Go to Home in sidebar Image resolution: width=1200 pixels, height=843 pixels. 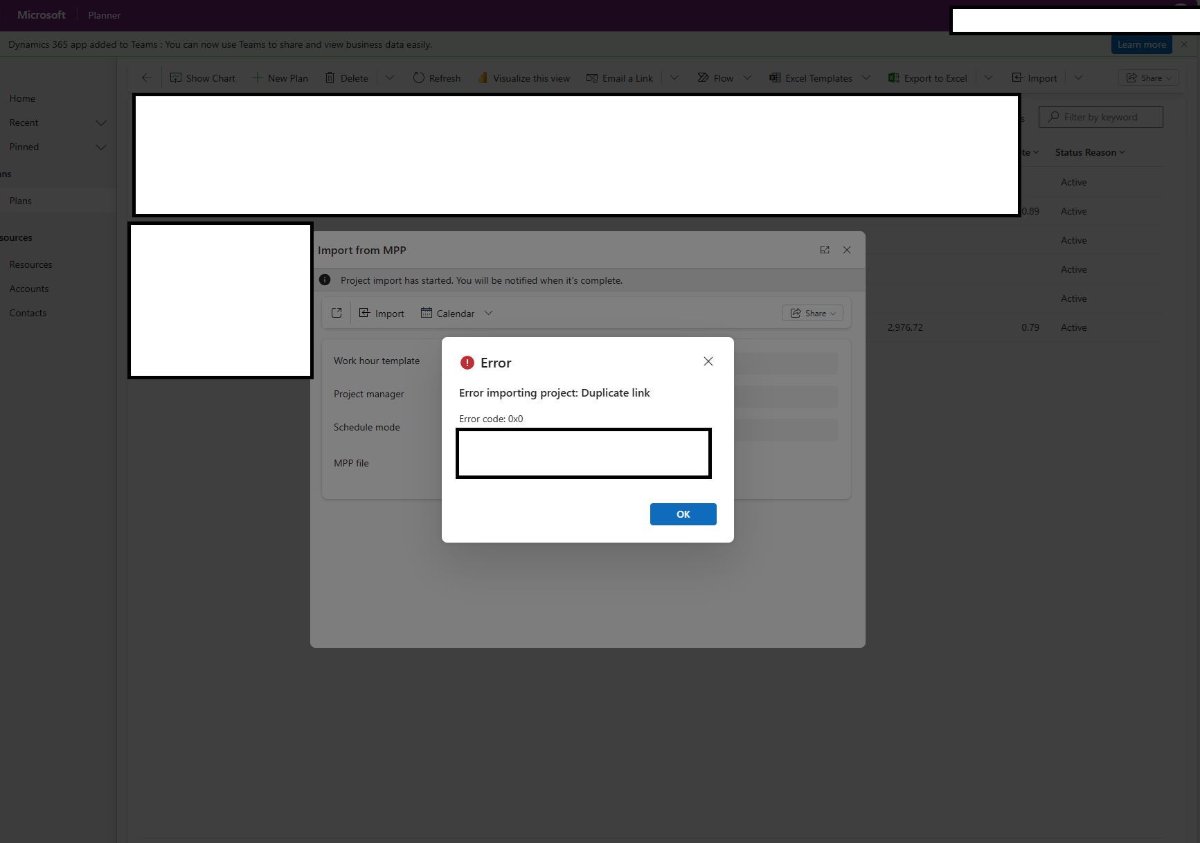click(23, 98)
